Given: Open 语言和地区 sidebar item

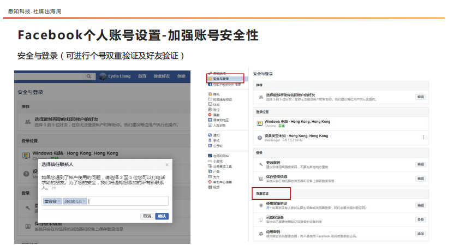Looking at the screenshot, I should (218, 120).
